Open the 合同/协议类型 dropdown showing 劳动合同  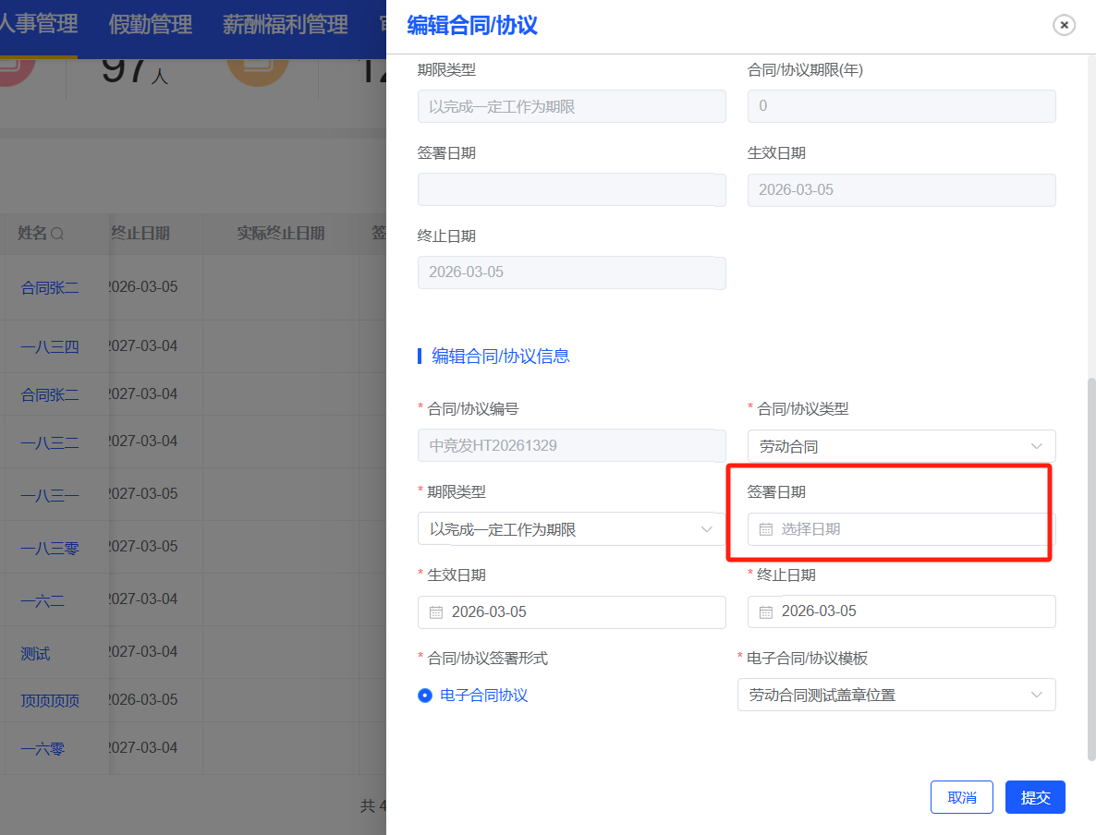pos(901,446)
